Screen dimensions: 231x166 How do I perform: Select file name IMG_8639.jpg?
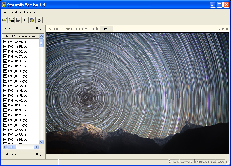(x=18, y=66)
